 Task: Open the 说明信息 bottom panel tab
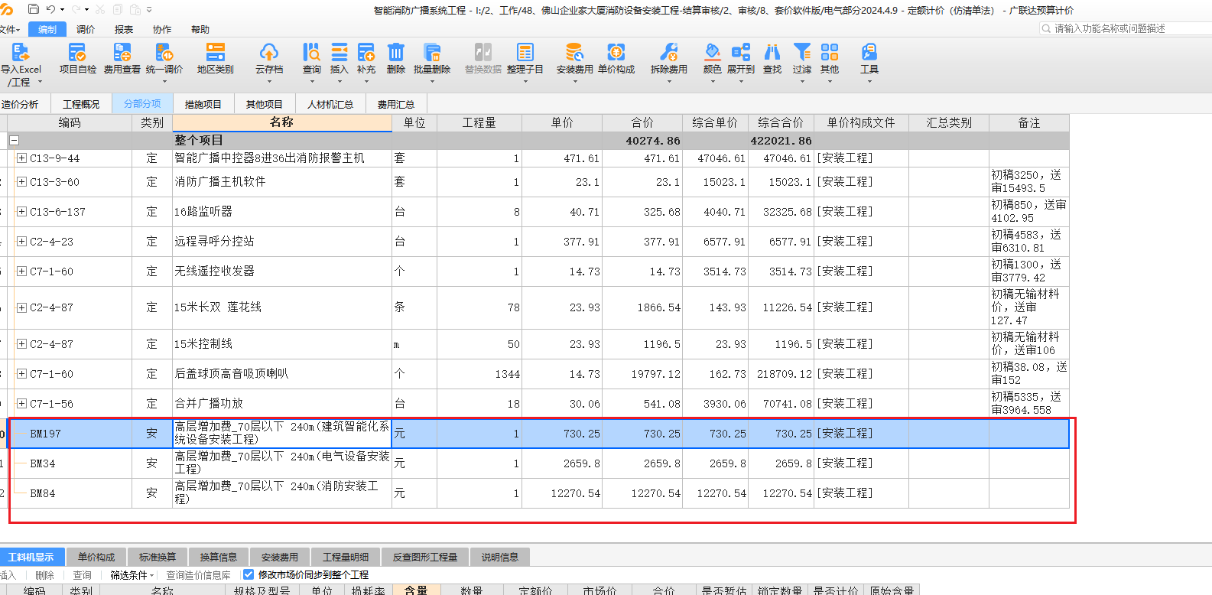click(500, 557)
